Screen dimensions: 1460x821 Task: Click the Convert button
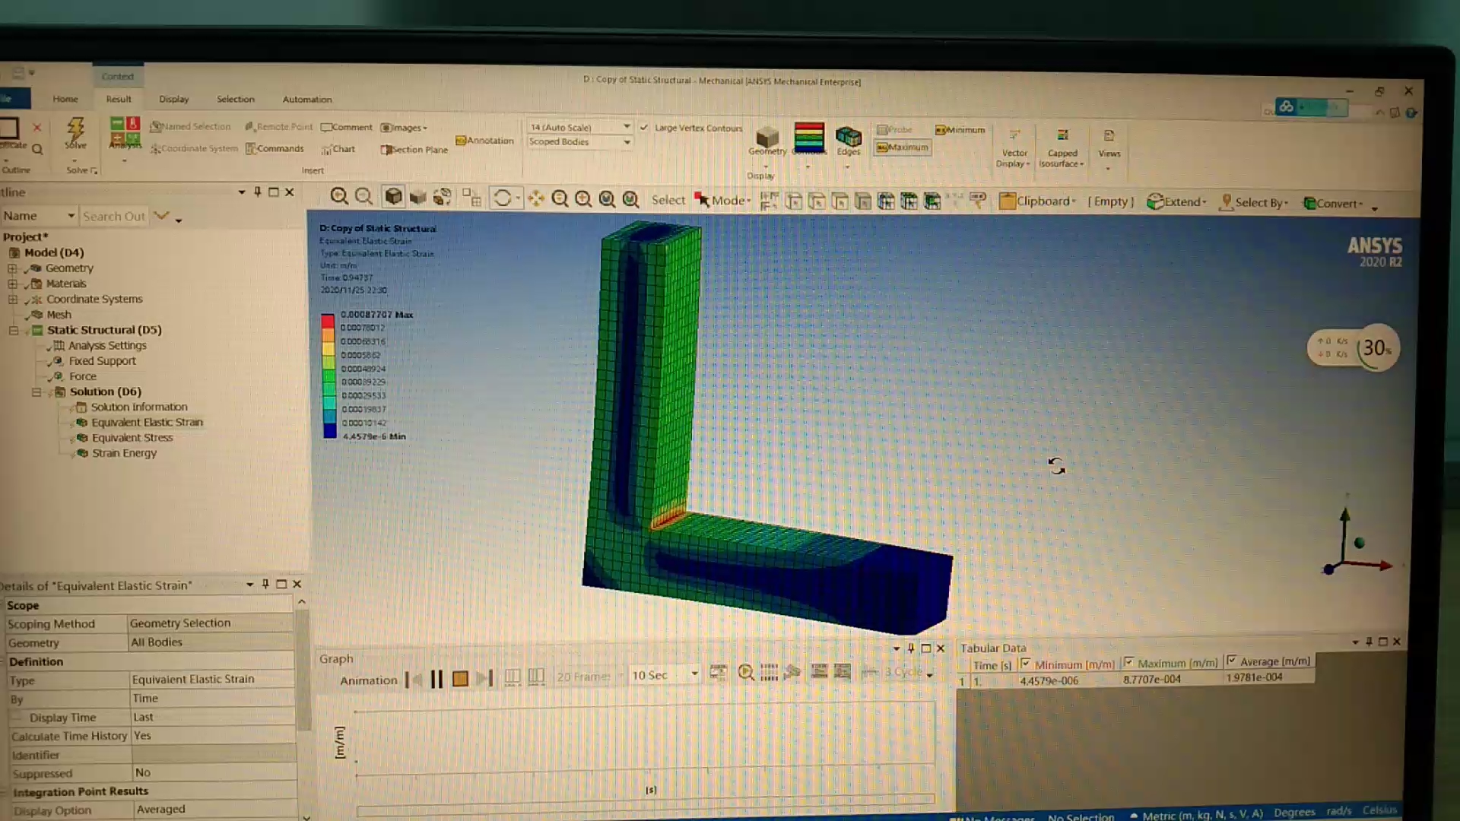point(1333,203)
